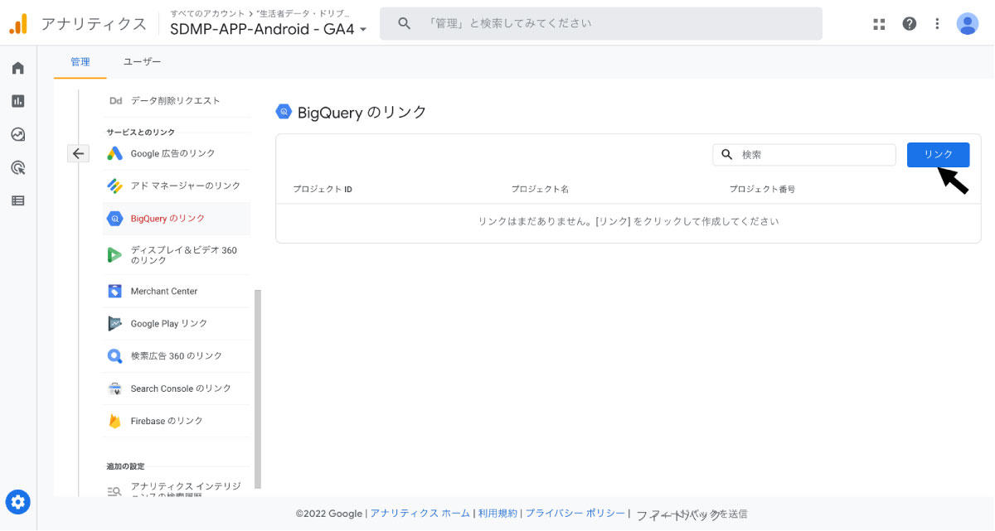Click the Search Console icon

coord(115,389)
